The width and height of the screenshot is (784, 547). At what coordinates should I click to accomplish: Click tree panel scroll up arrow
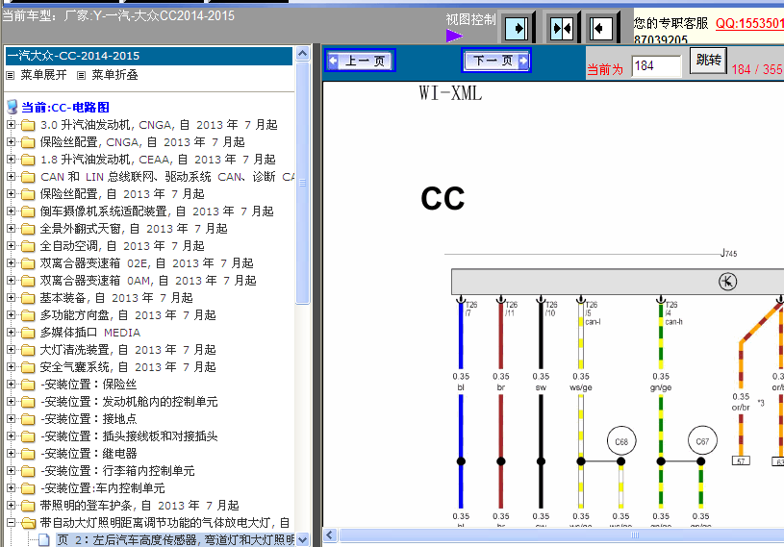(302, 54)
